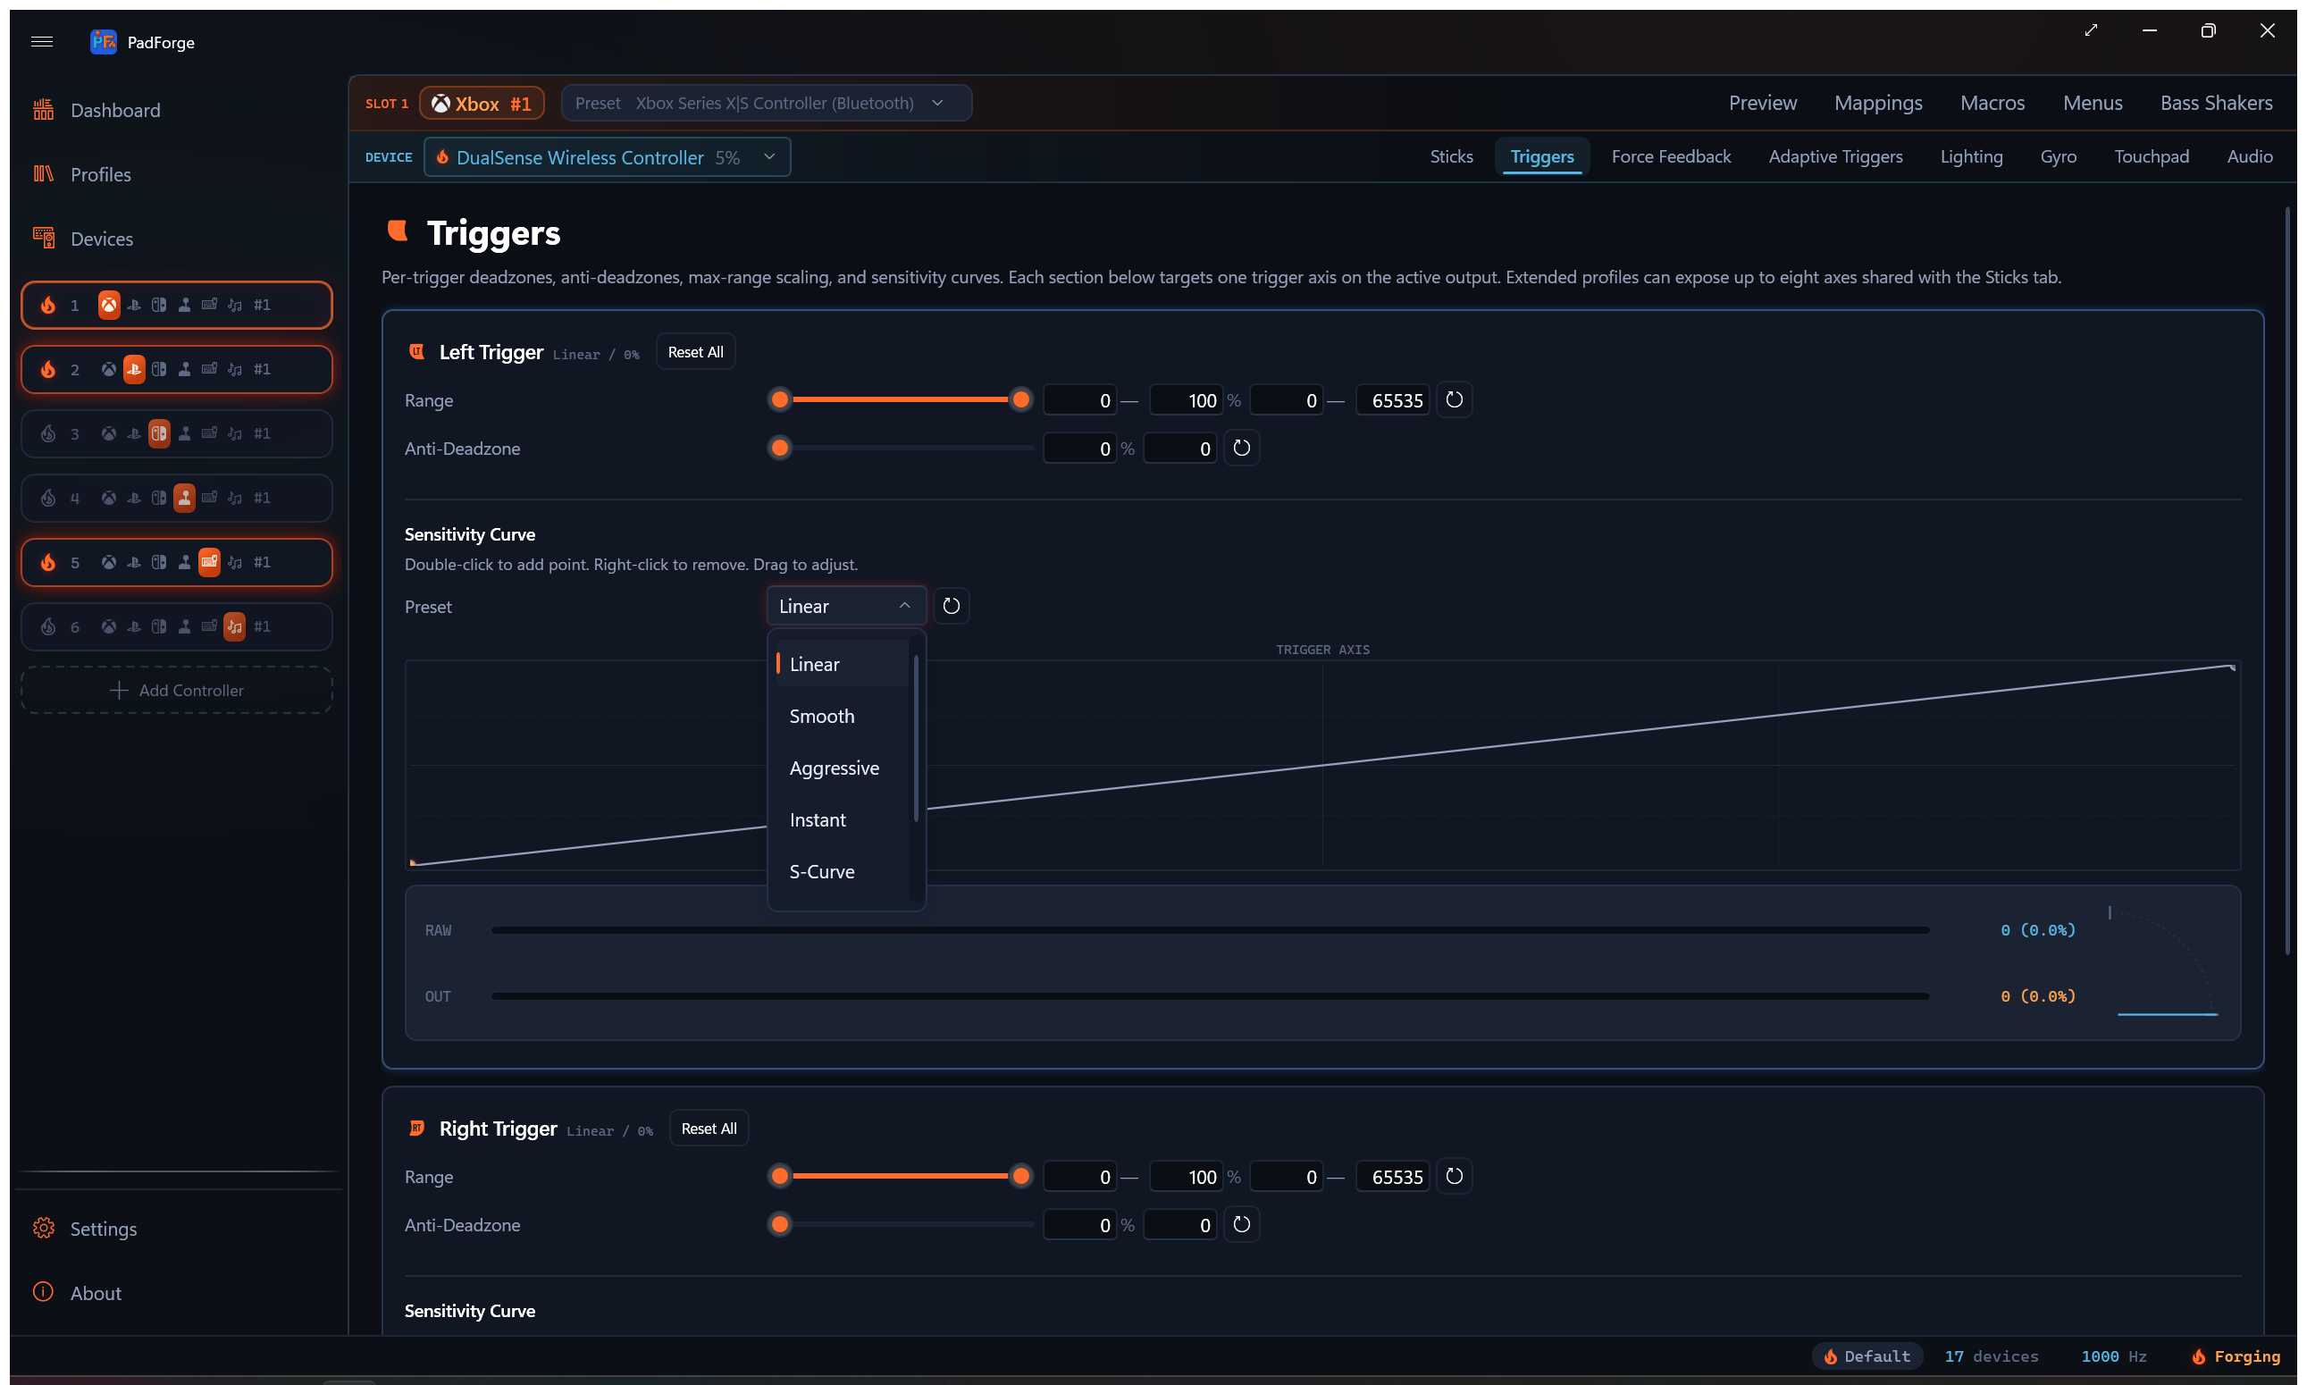Select the music note output type in slot 6
This screenshot has height=1385, width=2307.
coord(235,627)
